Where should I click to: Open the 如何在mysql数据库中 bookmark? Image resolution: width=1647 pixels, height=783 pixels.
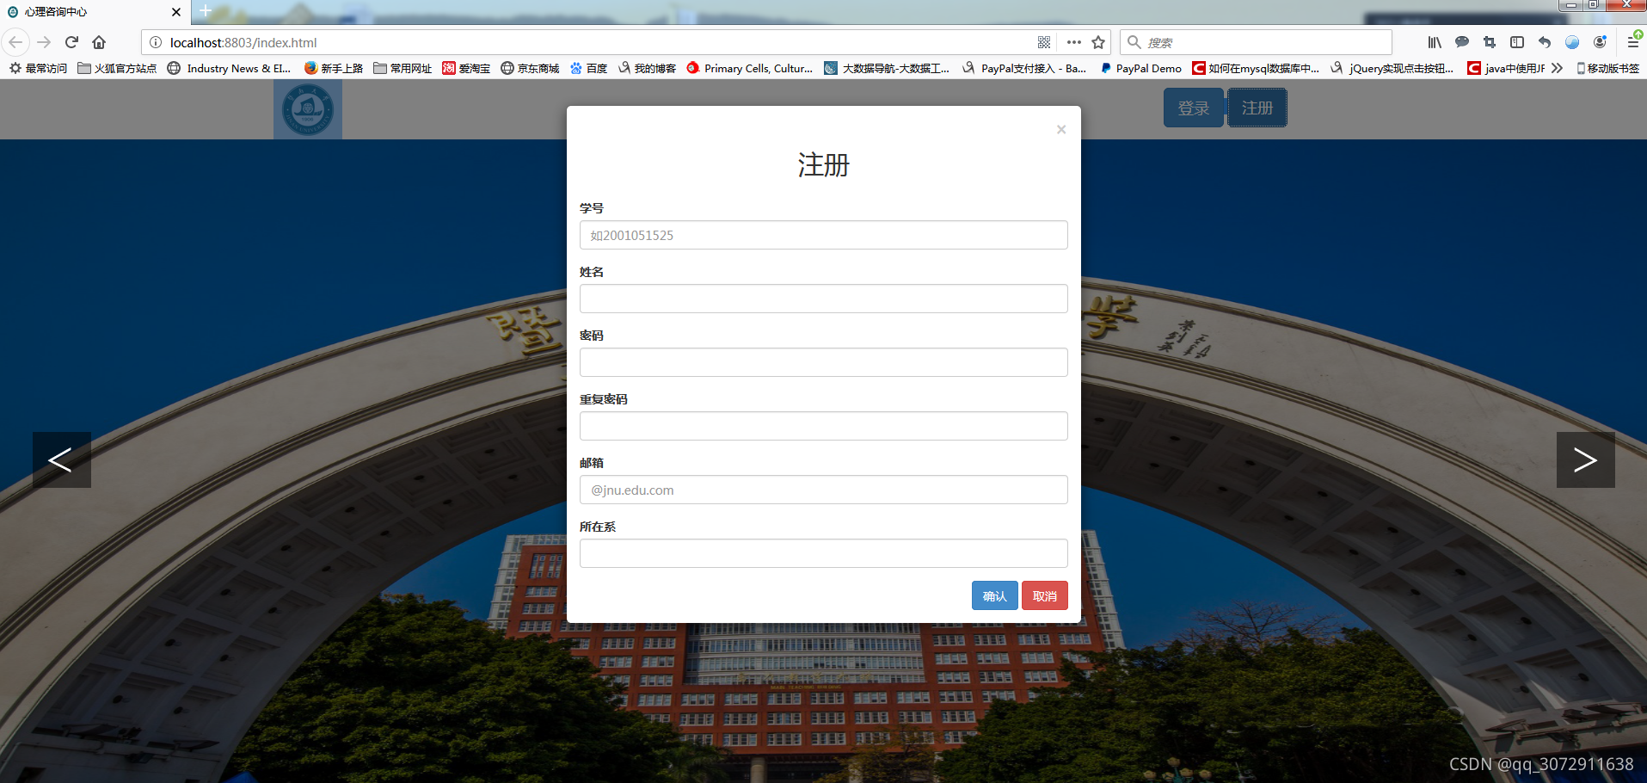(1256, 68)
